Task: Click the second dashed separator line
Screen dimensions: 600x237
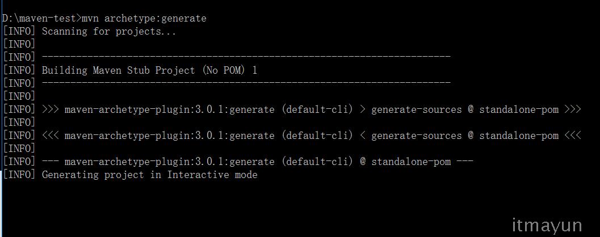Action: (x=246, y=83)
